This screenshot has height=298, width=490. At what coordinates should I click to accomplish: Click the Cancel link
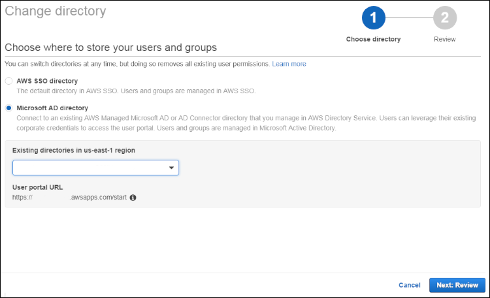click(x=410, y=285)
